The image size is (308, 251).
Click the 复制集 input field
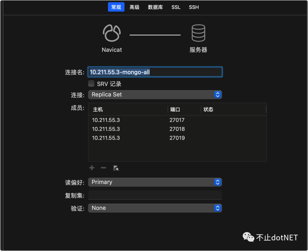[155, 195]
